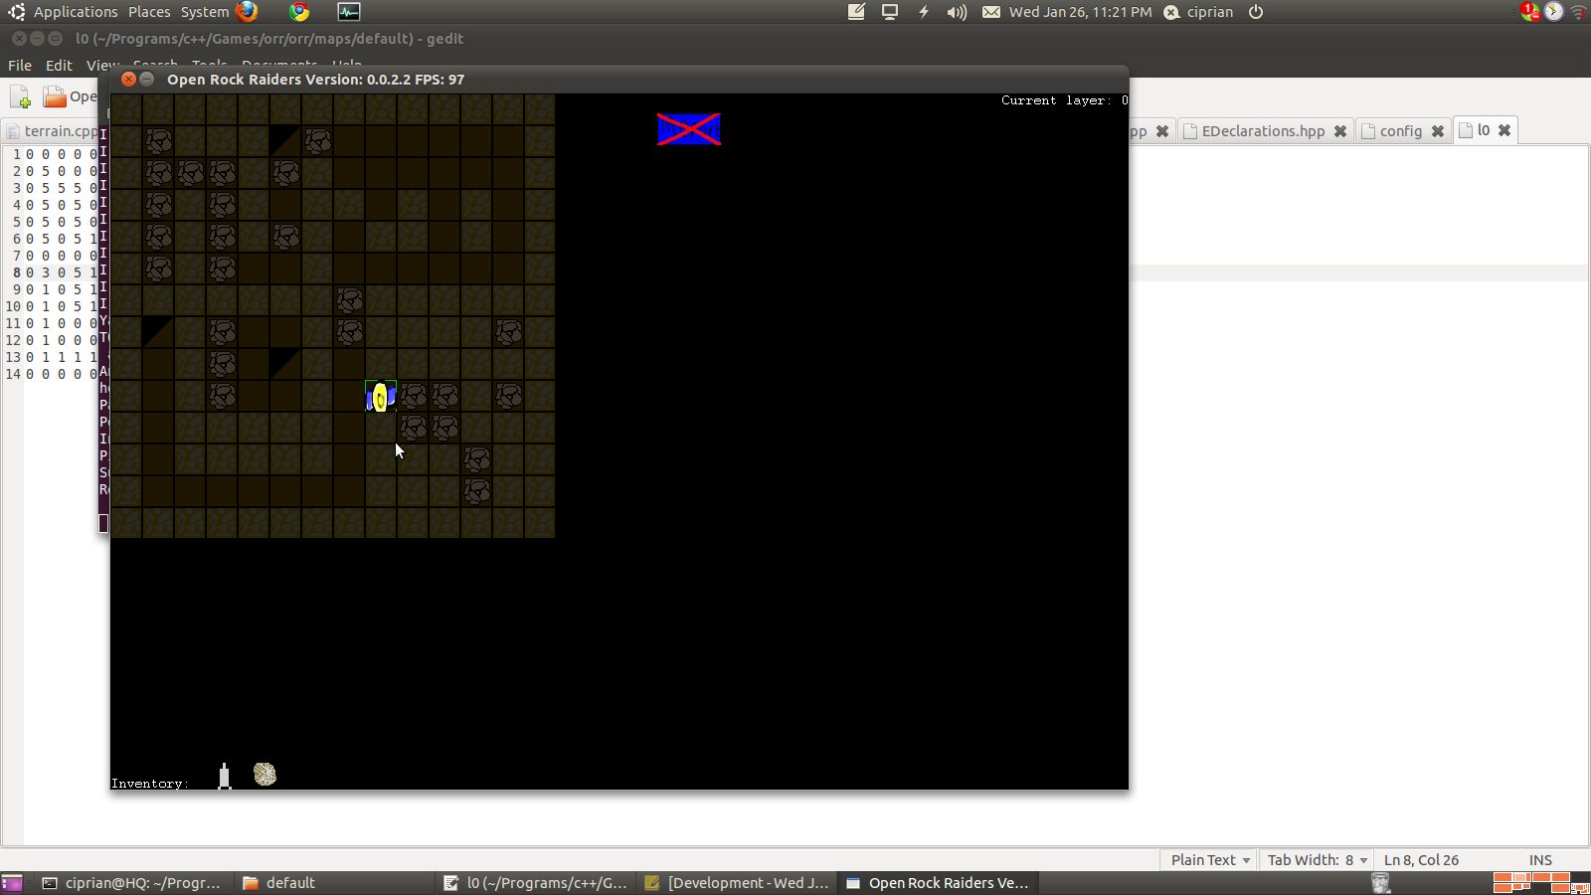Image resolution: width=1591 pixels, height=895 pixels.
Task: Open the mail messaging indicator
Action: pyautogui.click(x=991, y=12)
